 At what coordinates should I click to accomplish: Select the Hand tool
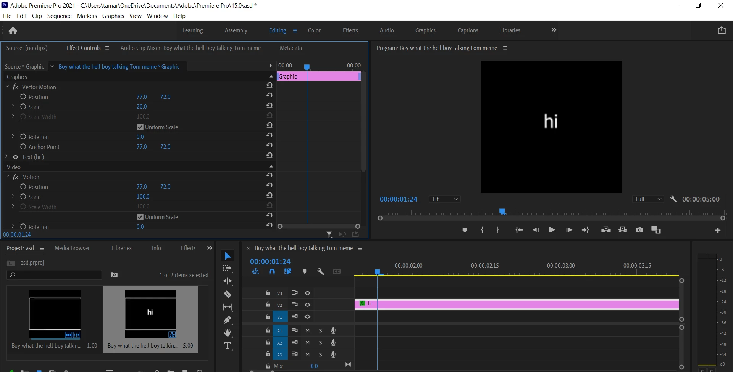tap(228, 333)
